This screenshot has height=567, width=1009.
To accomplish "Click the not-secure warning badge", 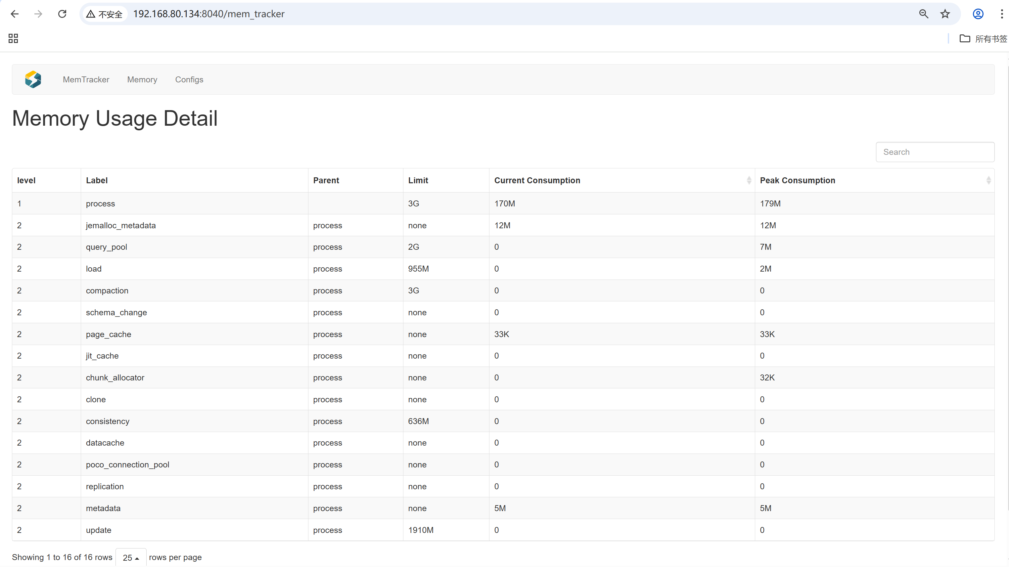I will pos(105,14).
